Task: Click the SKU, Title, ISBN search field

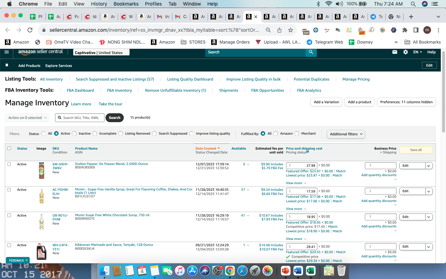Action: (80, 118)
